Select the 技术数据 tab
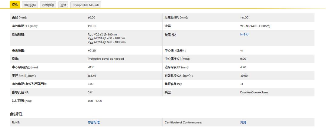Image resolution: width=326 pixels, height=134 pixels. (x=48, y=5)
